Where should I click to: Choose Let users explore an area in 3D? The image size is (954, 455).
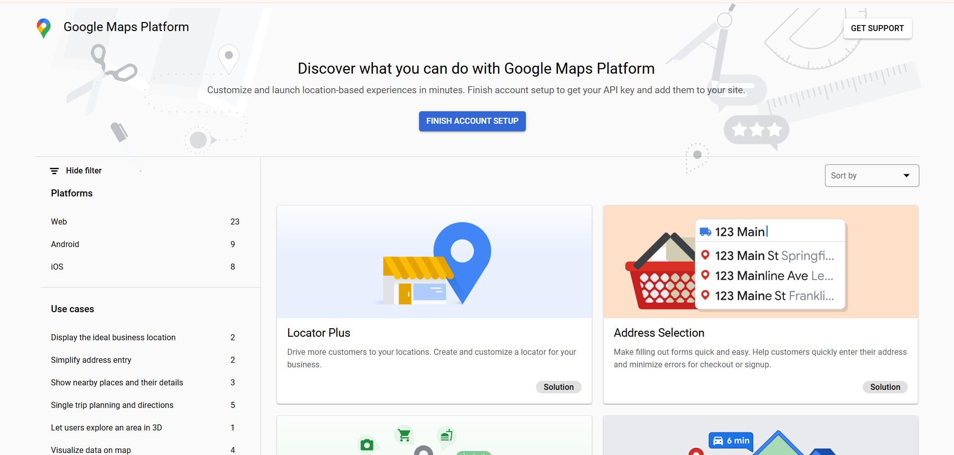click(x=106, y=427)
